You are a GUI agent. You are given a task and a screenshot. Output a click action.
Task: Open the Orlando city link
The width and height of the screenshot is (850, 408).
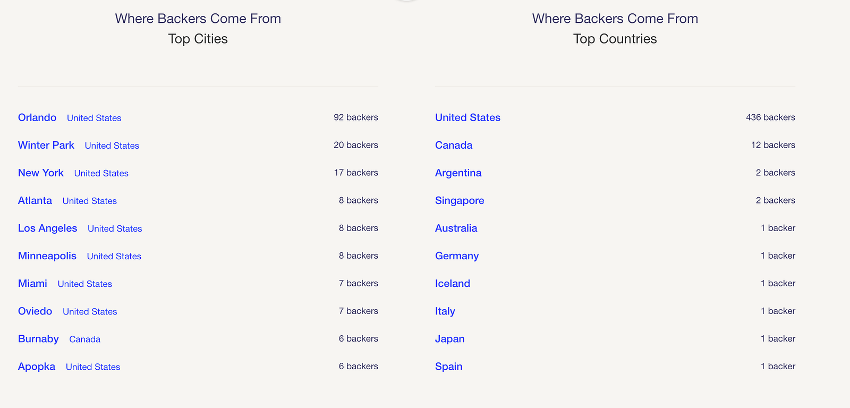point(37,117)
